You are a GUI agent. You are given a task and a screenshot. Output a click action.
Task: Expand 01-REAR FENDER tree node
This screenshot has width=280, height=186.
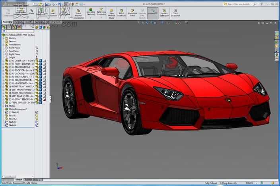click(4, 67)
